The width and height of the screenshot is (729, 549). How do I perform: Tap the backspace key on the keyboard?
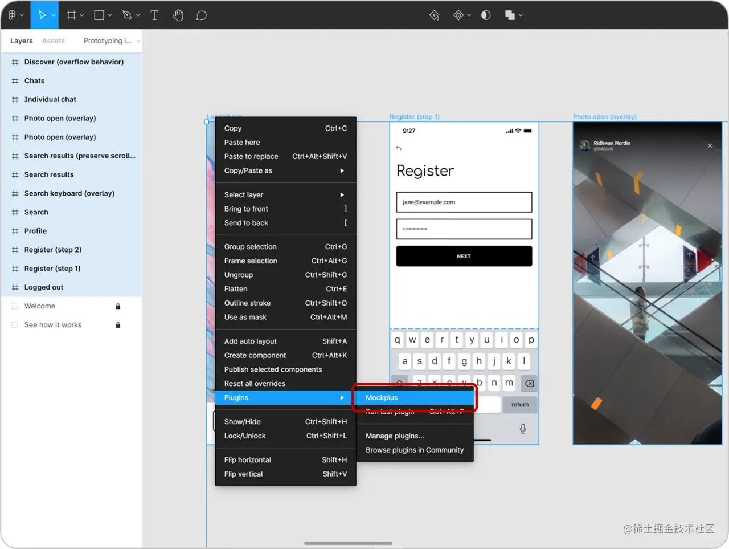(x=529, y=383)
